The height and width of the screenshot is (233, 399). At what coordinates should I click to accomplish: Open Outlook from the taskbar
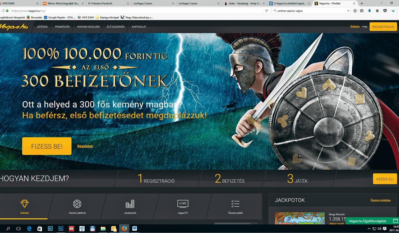114,229
